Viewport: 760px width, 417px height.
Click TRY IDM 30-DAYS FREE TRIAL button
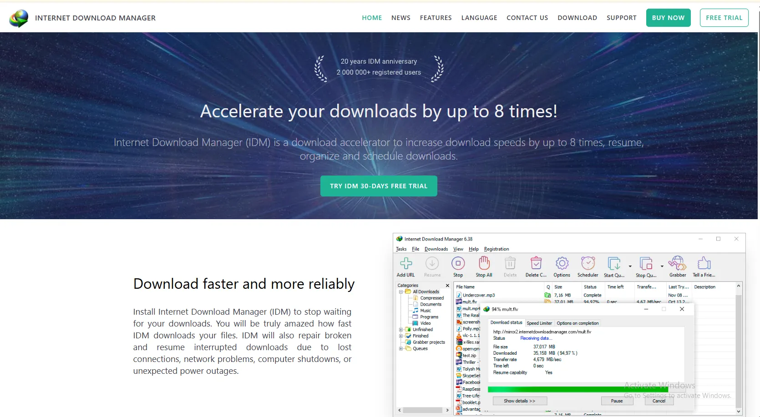tap(379, 186)
